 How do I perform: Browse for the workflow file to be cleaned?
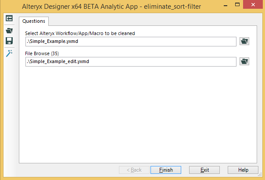244,41
